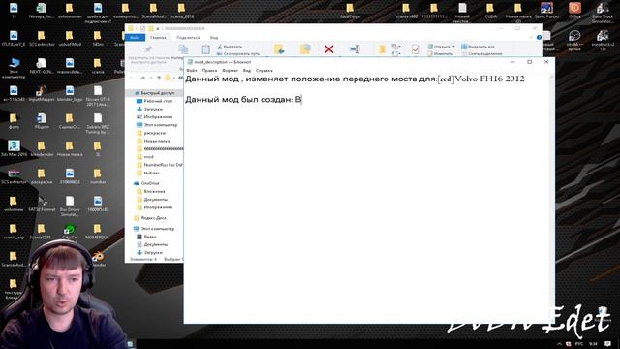Maximize the Notepad window
Screen dimensions: 620x349
[530, 62]
